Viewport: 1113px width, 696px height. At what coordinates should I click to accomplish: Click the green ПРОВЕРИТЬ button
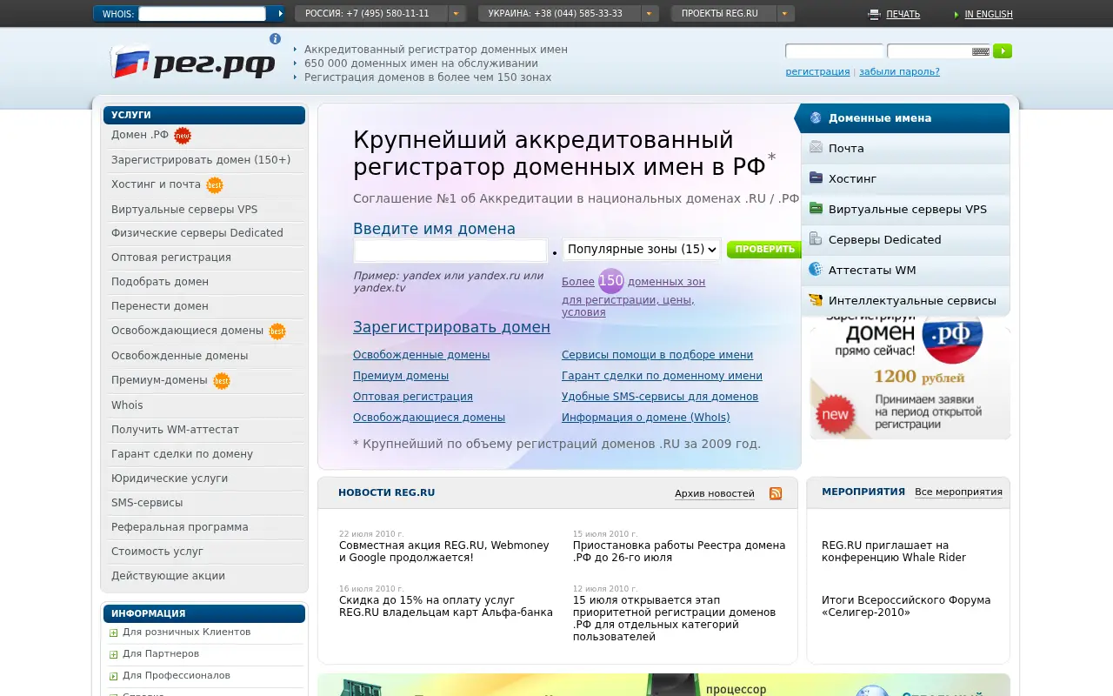763,250
